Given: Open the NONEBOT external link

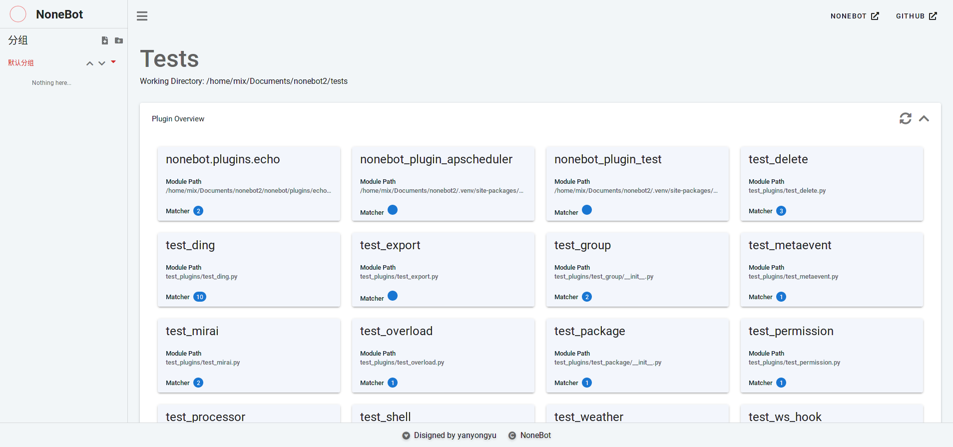Looking at the screenshot, I should [x=854, y=16].
